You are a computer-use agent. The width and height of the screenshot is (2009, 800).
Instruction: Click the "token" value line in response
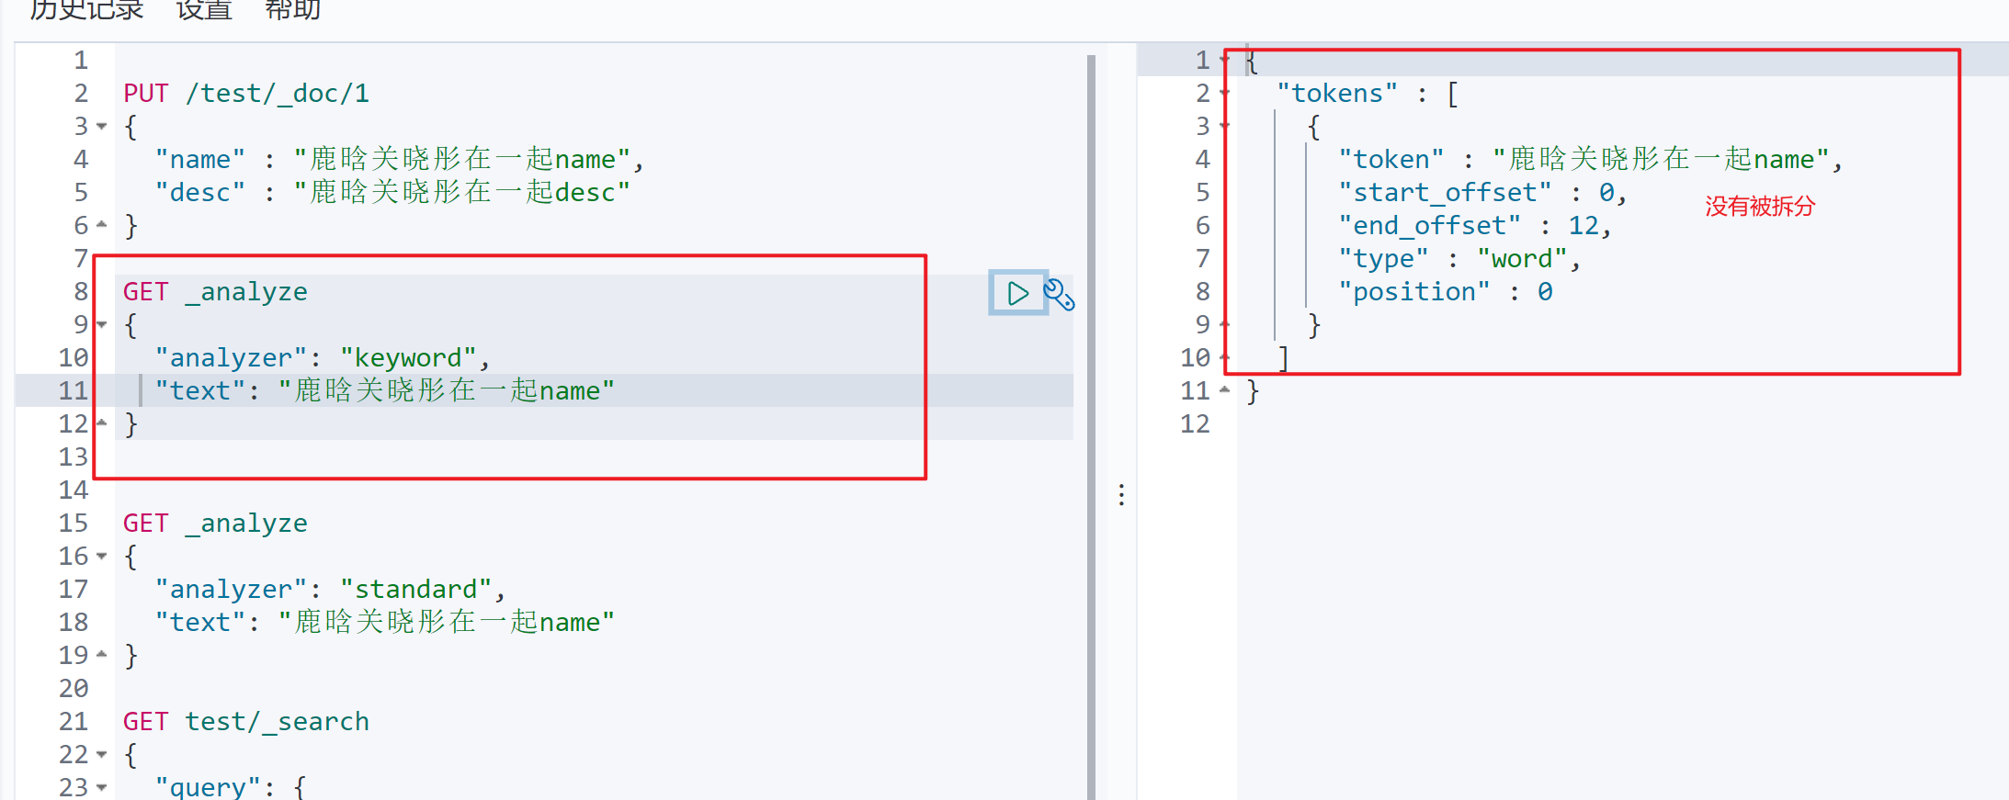pos(1591,159)
